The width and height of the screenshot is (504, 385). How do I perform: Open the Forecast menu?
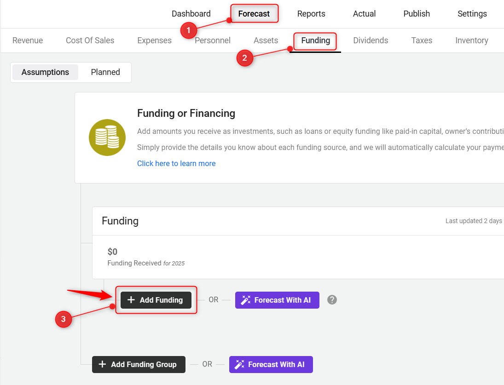254,14
